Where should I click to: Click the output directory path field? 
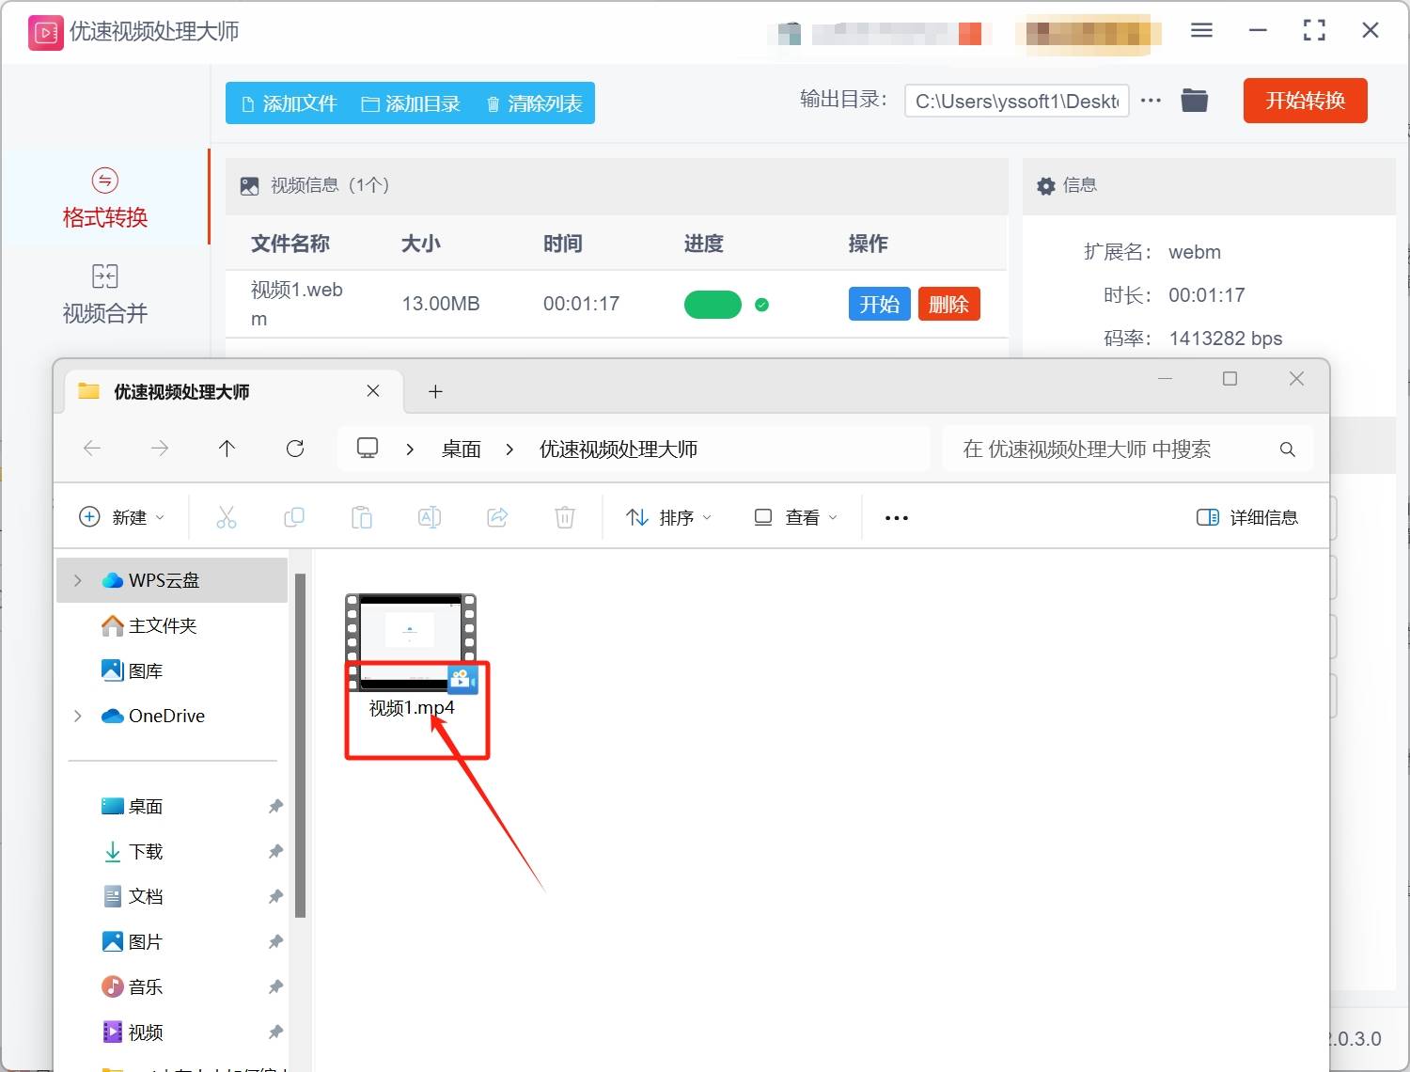(1016, 101)
